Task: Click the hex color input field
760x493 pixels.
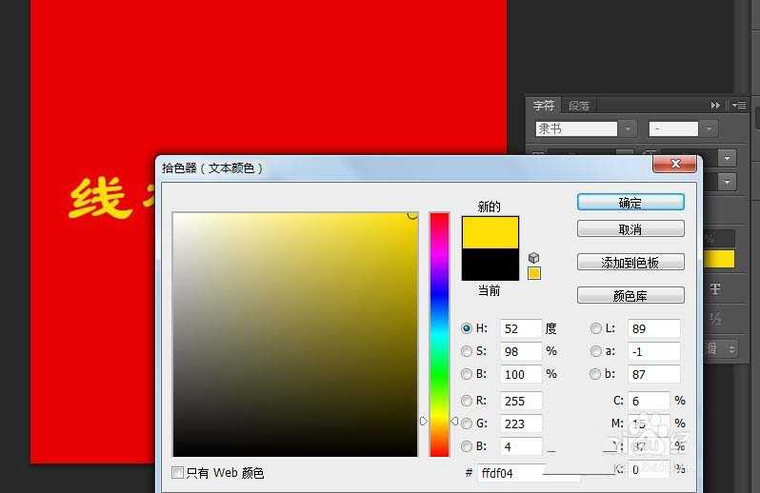Action: [511, 471]
